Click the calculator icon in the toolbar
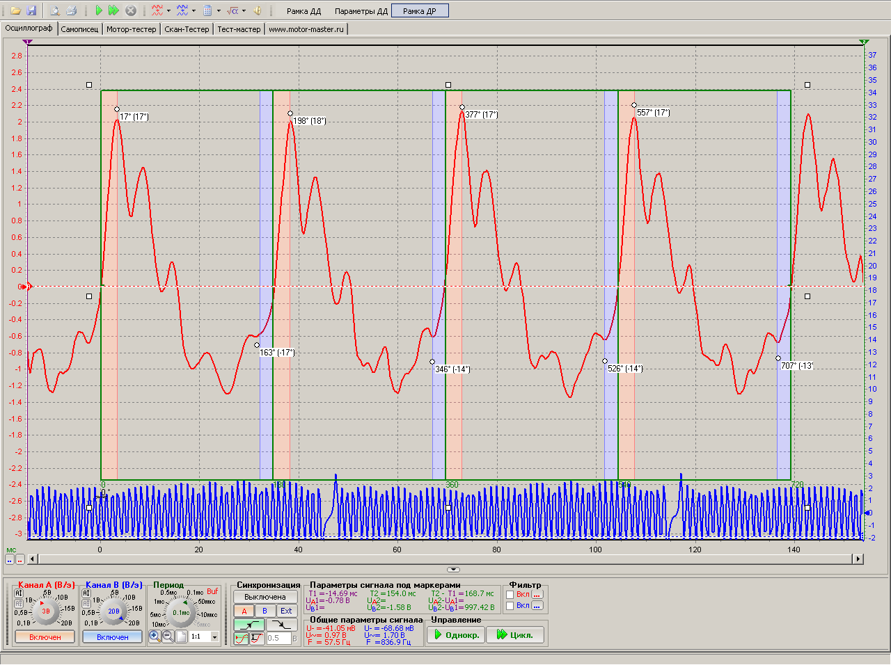The height and width of the screenshot is (665, 891). 207,10
